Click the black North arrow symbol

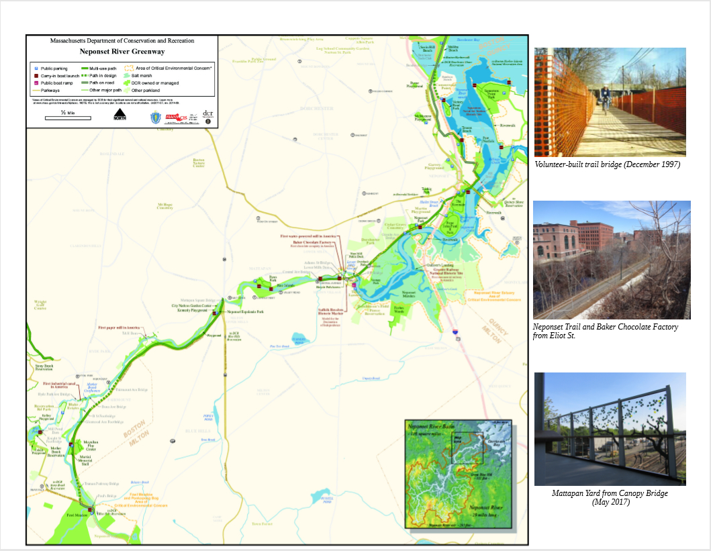click(x=119, y=115)
